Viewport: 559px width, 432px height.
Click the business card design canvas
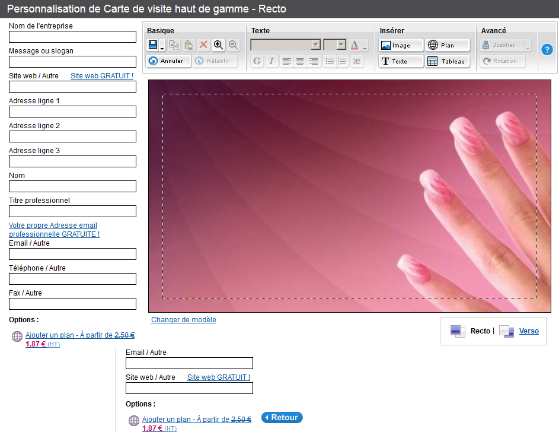[x=350, y=196]
